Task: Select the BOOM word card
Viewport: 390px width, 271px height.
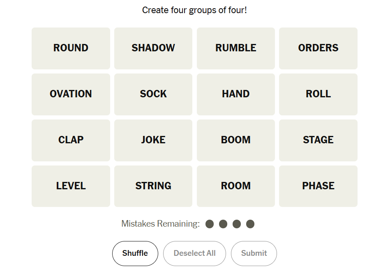Action: click(x=236, y=140)
